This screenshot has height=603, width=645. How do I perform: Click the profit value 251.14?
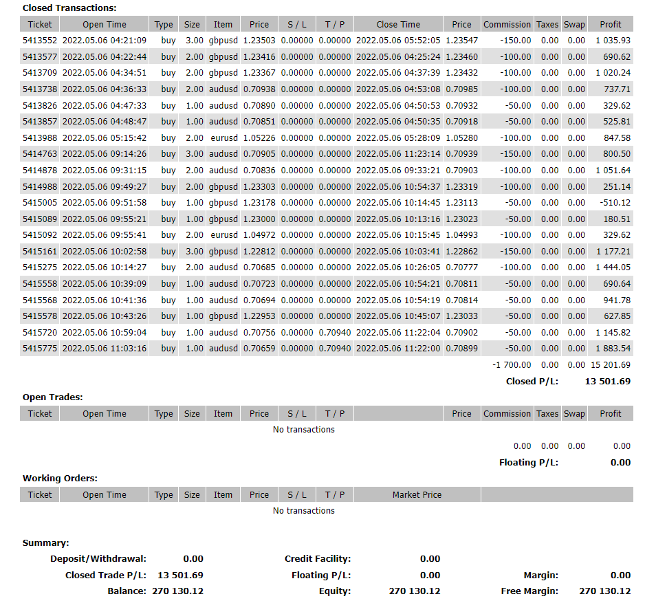pos(617,187)
